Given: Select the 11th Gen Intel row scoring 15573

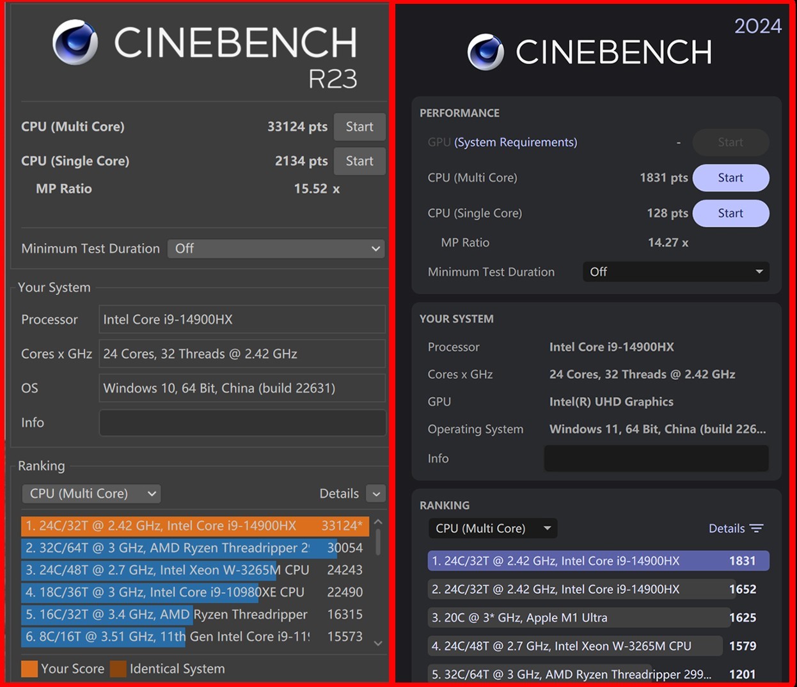Looking at the screenshot, I should [x=195, y=636].
